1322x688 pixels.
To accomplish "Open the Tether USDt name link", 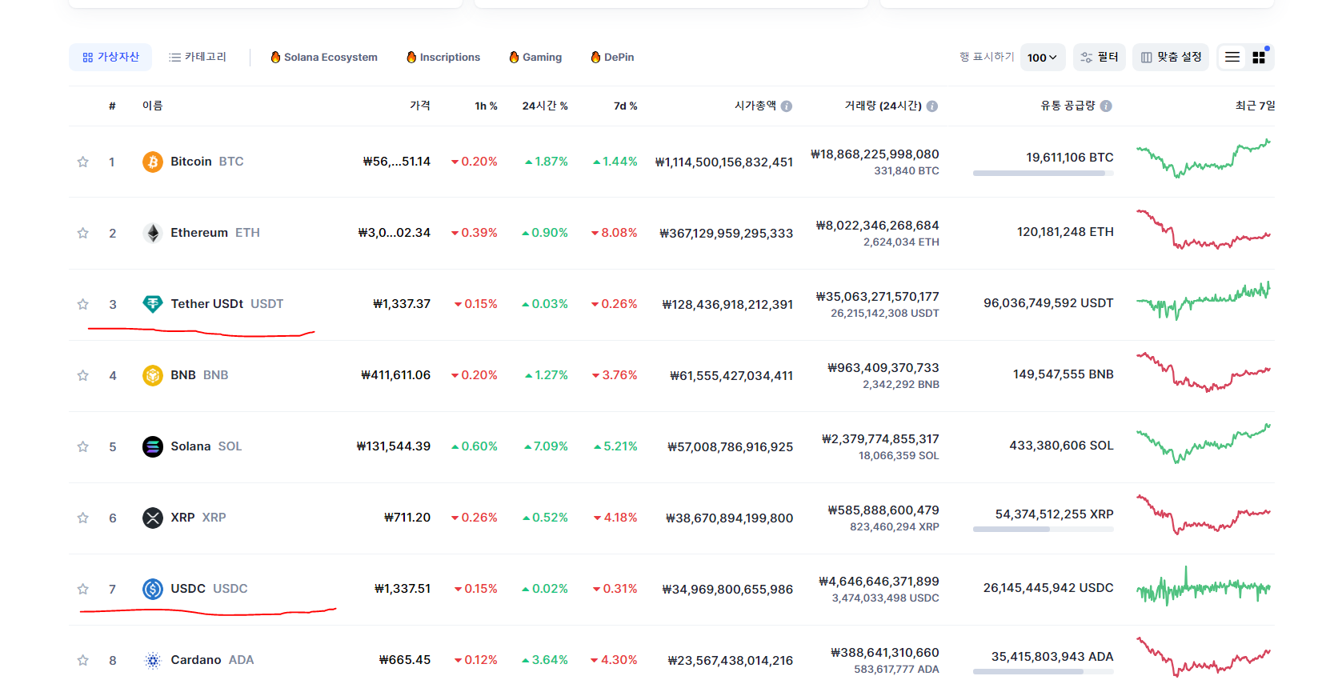I will 206,304.
